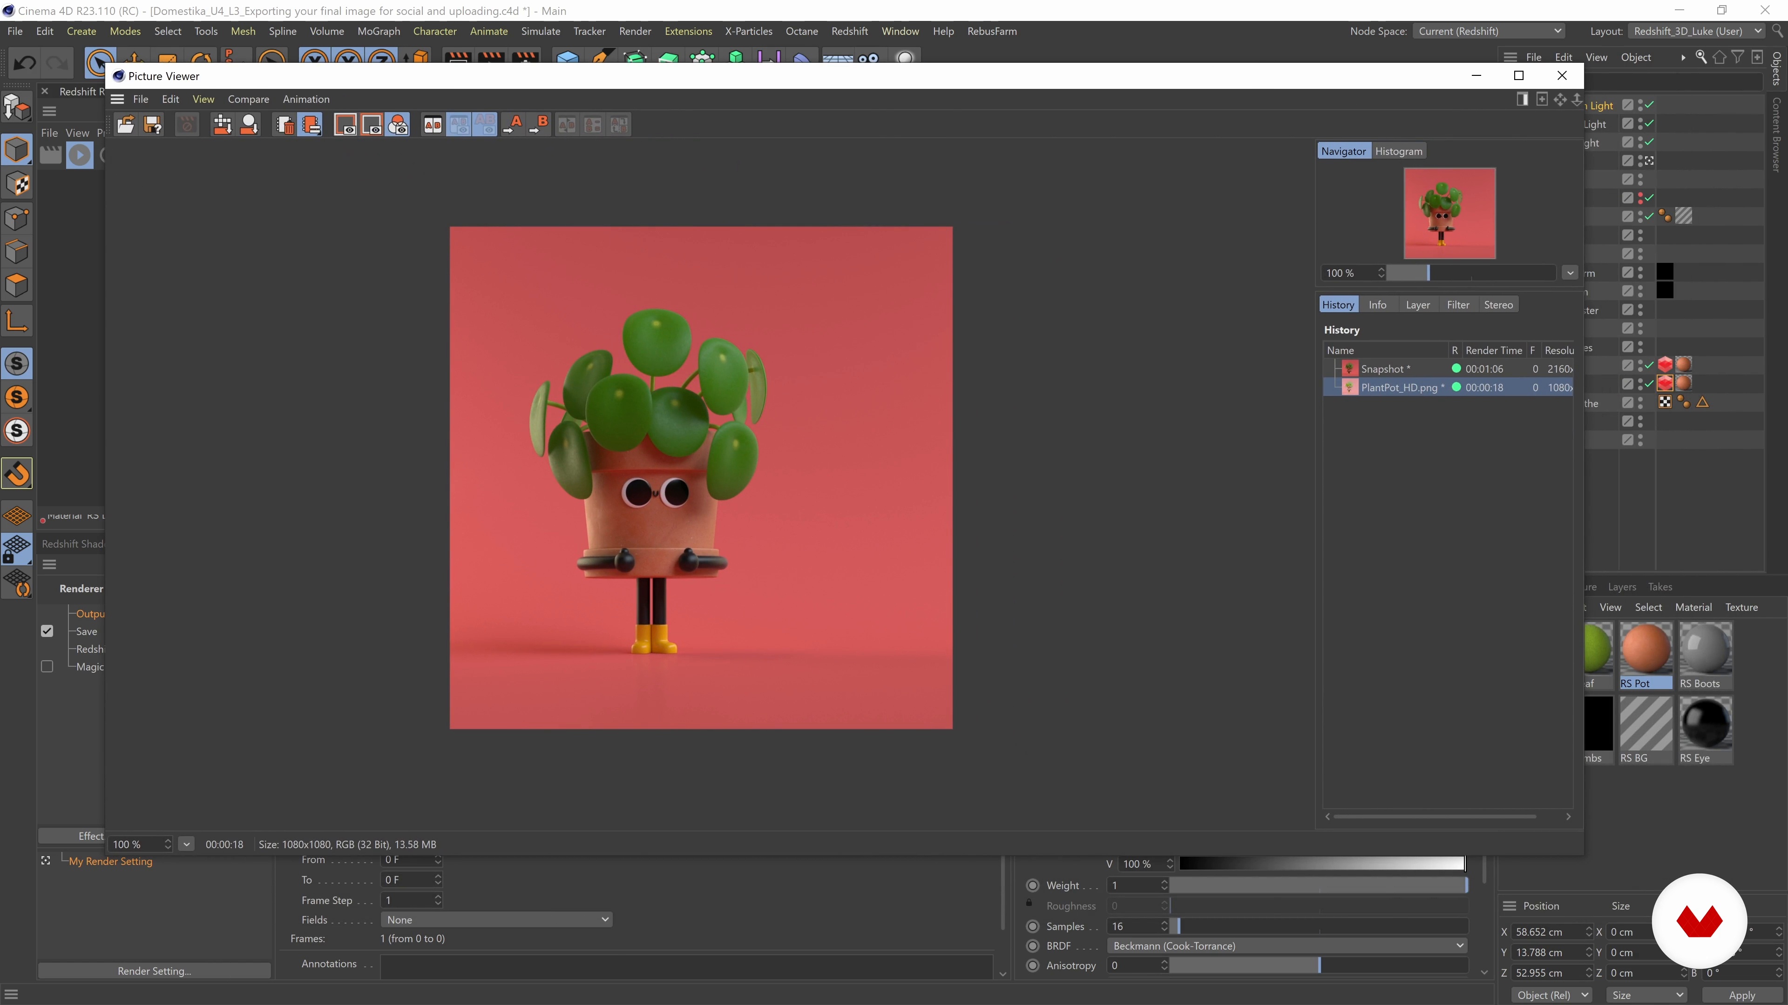Click the Set as B icon
The width and height of the screenshot is (1788, 1005).
point(539,125)
